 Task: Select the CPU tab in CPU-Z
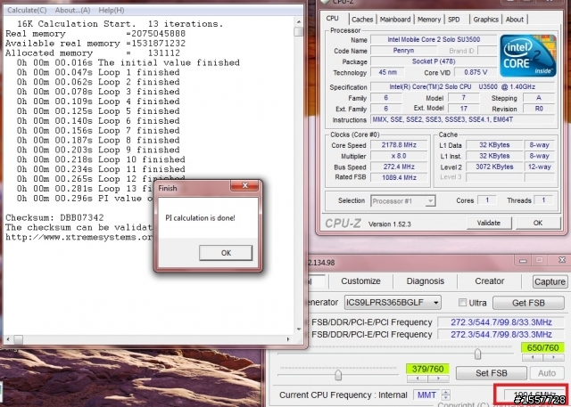coord(332,18)
